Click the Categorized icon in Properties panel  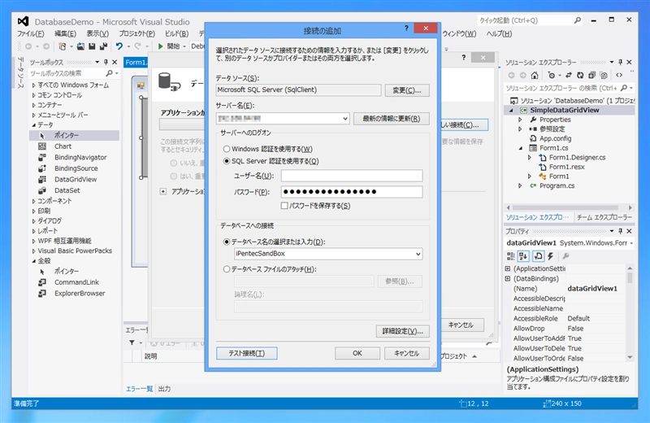coord(511,256)
